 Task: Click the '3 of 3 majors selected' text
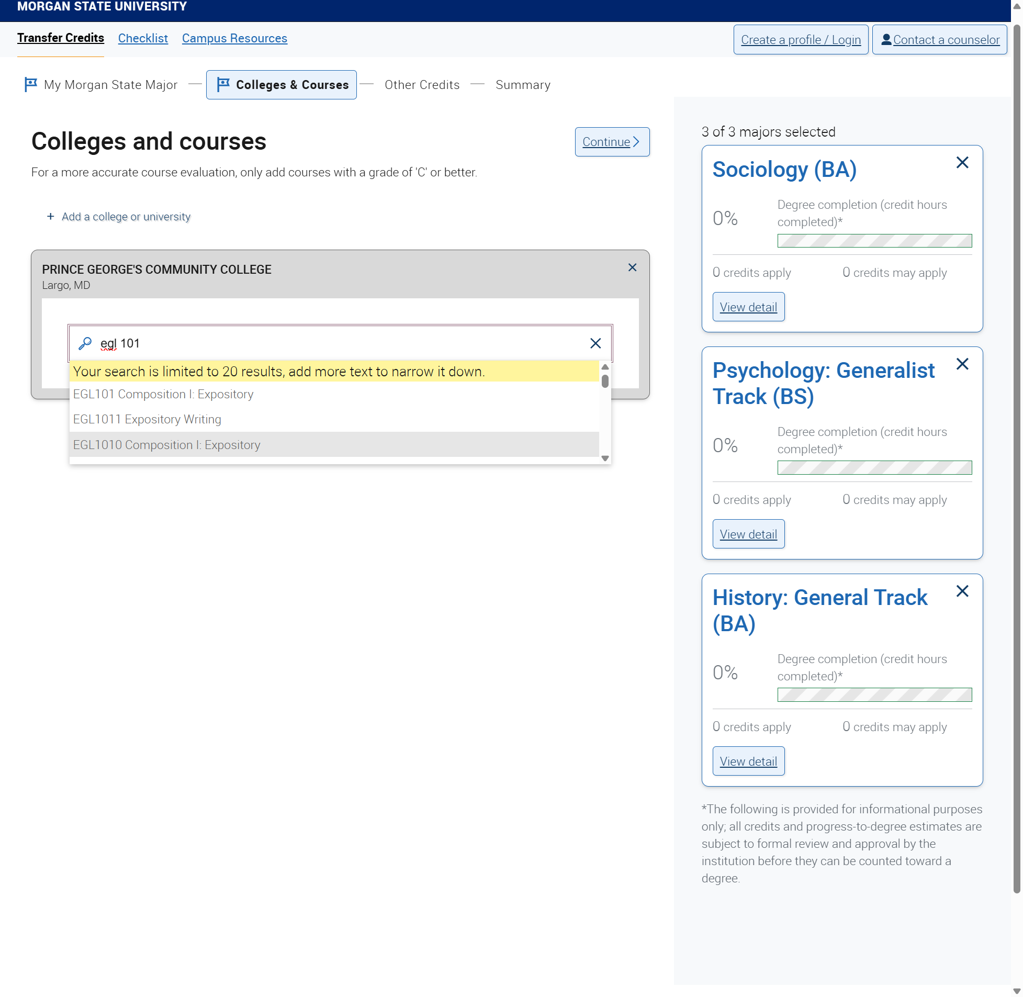[x=768, y=131]
